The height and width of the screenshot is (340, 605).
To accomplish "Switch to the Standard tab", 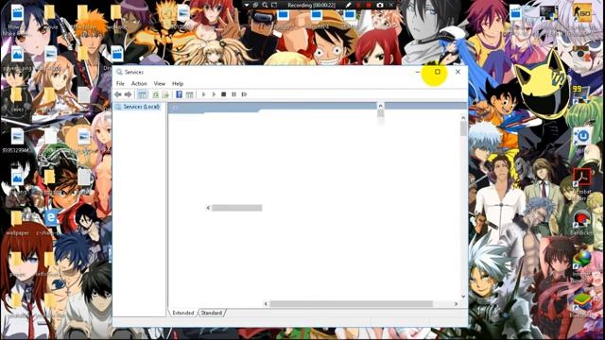I will pos(212,313).
